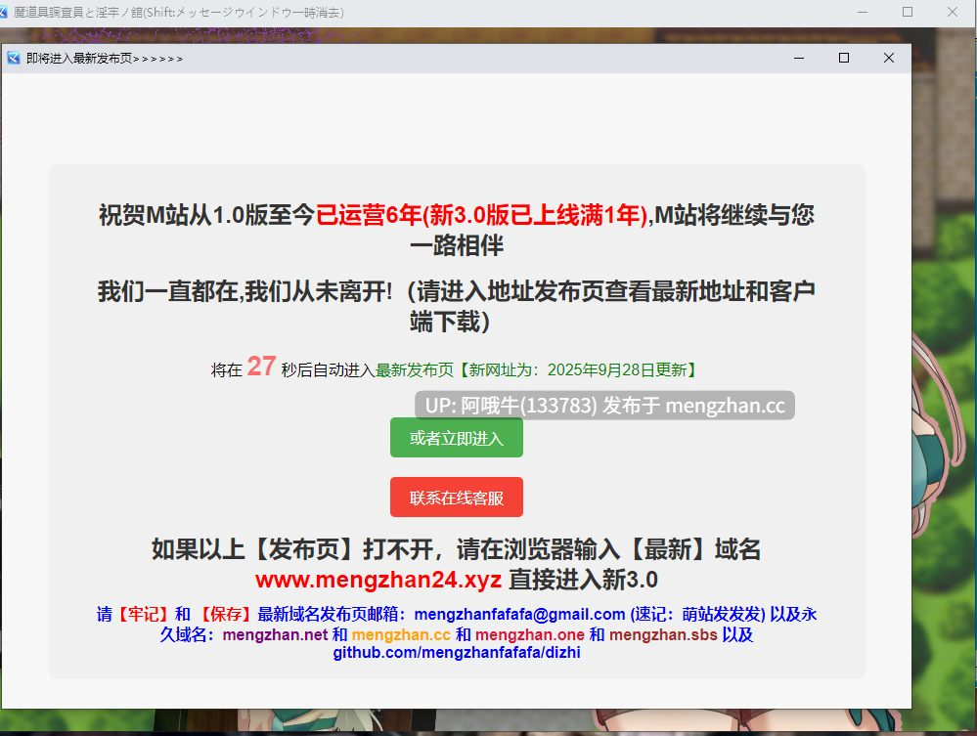Click the mengzhan.one permanent domain
Viewport: 977px width, 736px height.
530,634
